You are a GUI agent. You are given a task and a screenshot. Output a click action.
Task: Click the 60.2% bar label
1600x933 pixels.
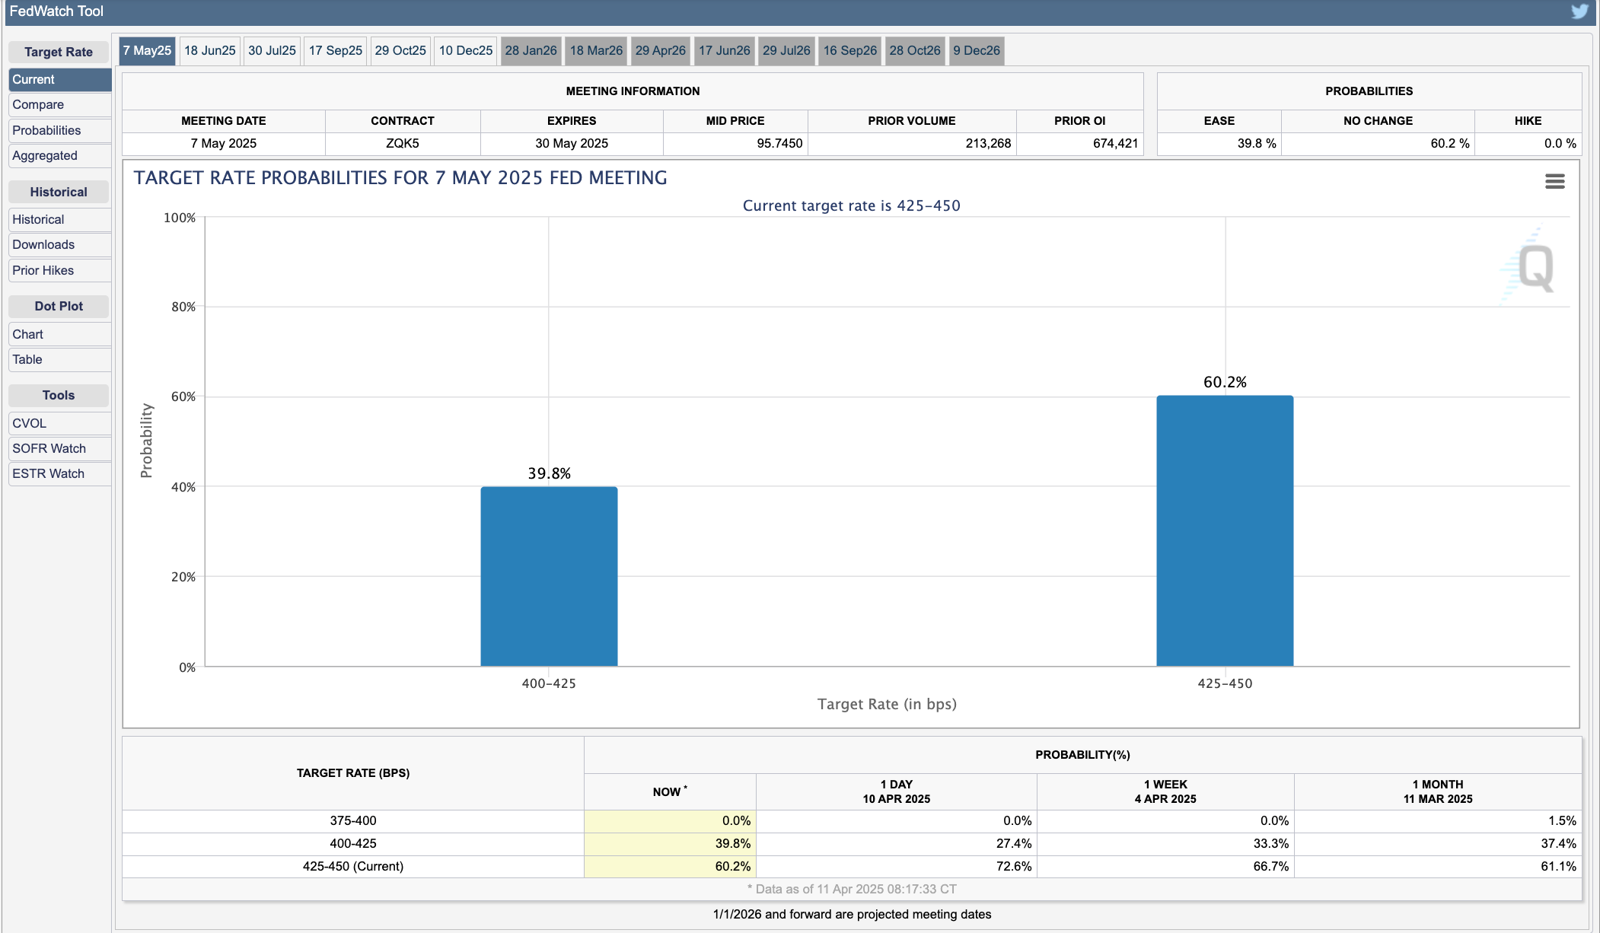(1225, 382)
